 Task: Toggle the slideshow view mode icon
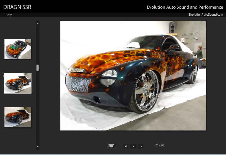tap(111, 146)
